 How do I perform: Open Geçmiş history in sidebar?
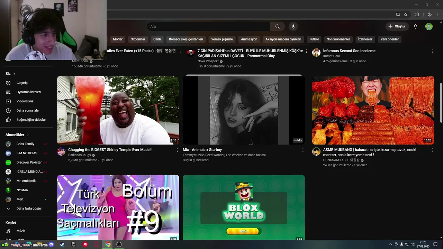point(27,83)
